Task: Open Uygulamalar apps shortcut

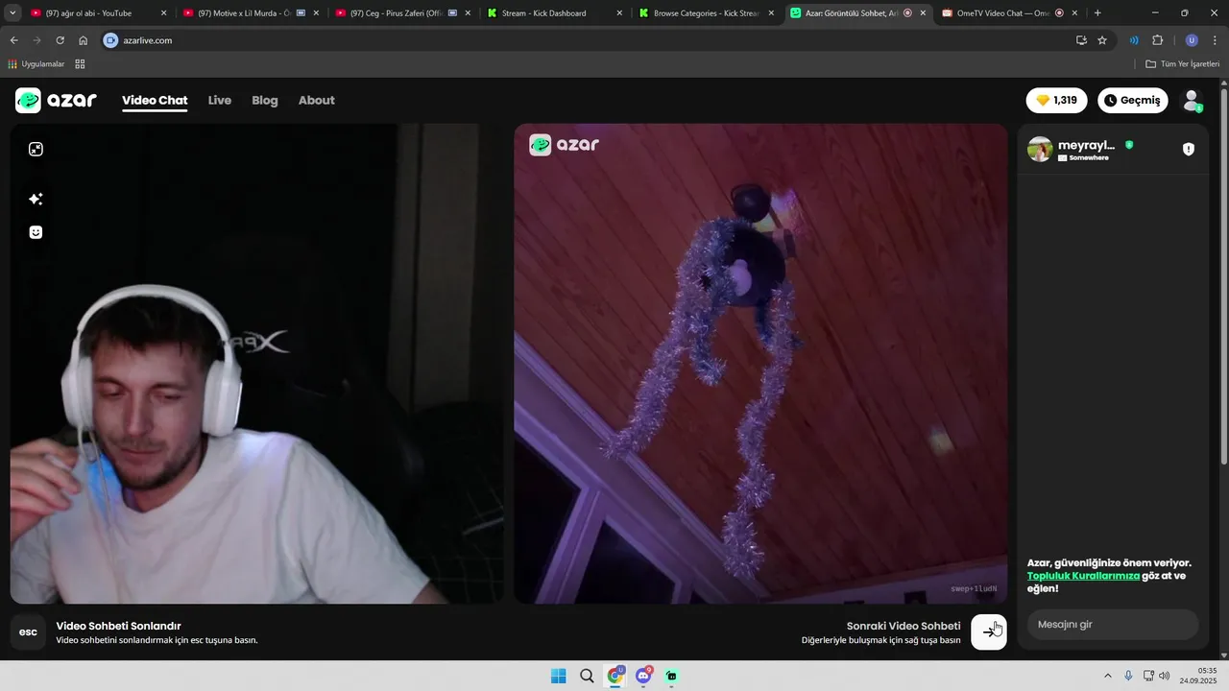Action: [36, 64]
